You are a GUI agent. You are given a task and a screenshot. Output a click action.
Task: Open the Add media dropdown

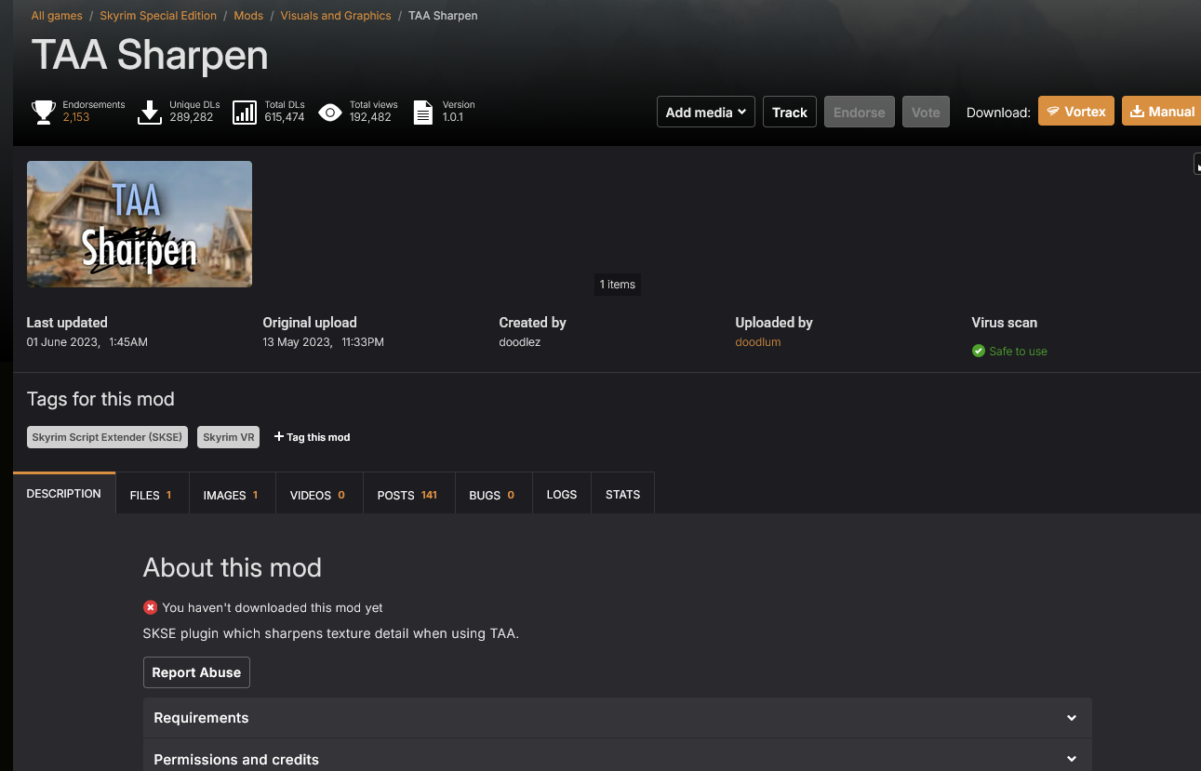pyautogui.click(x=705, y=112)
